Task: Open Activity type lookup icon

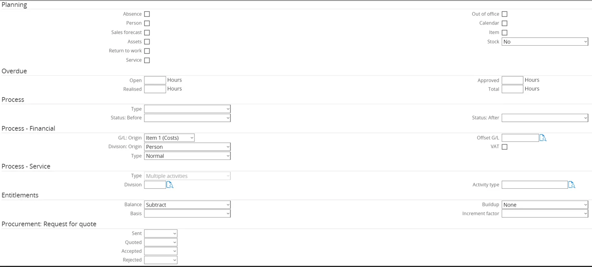Action: (x=572, y=185)
